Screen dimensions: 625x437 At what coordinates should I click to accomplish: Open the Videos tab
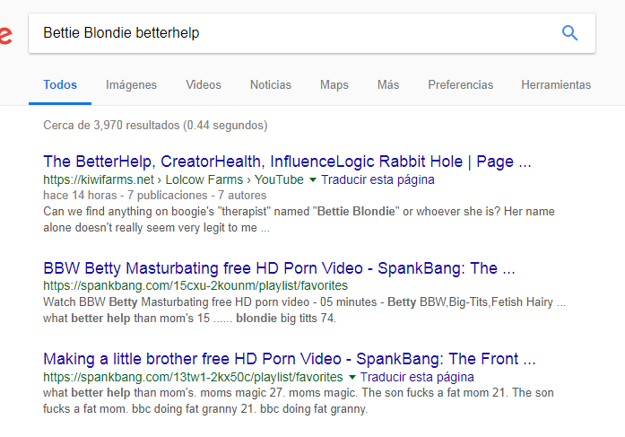click(x=204, y=85)
